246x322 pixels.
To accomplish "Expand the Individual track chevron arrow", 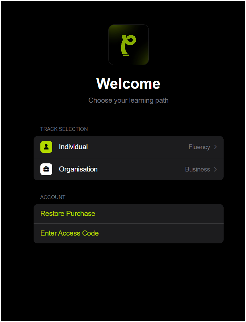I will tap(215, 147).
